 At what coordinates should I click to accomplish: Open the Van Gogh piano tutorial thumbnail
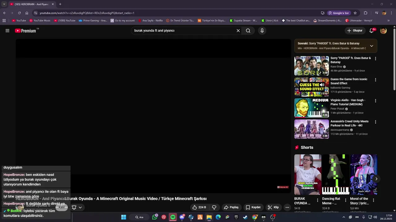(312, 108)
